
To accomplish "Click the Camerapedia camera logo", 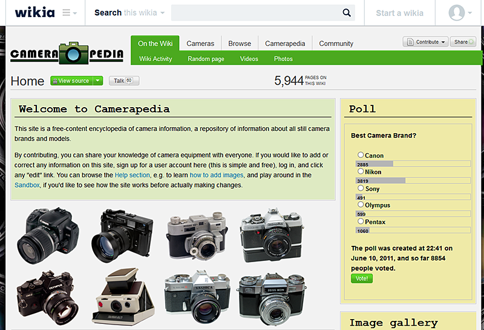I will [x=67, y=53].
